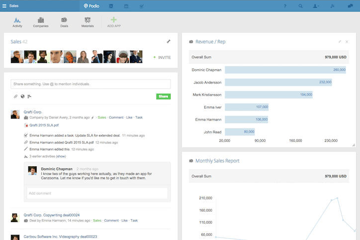360x240 pixels.
Task: Invite members with the Invite button
Action: tap(162, 57)
